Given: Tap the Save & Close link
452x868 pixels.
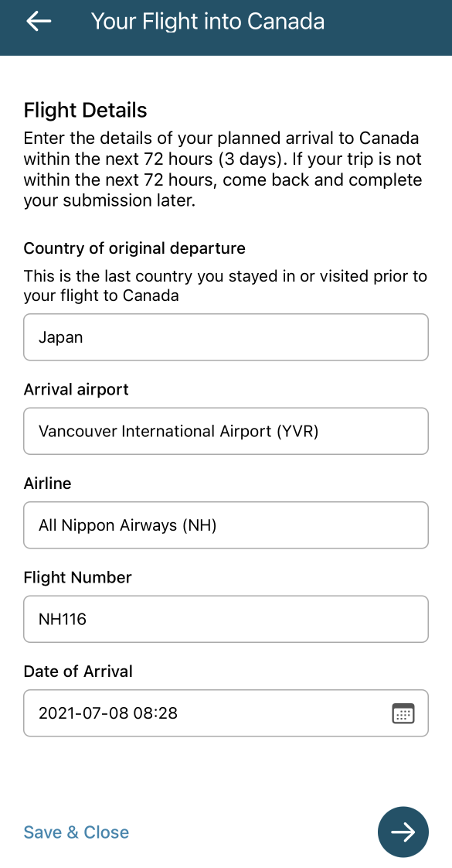Looking at the screenshot, I should [76, 832].
